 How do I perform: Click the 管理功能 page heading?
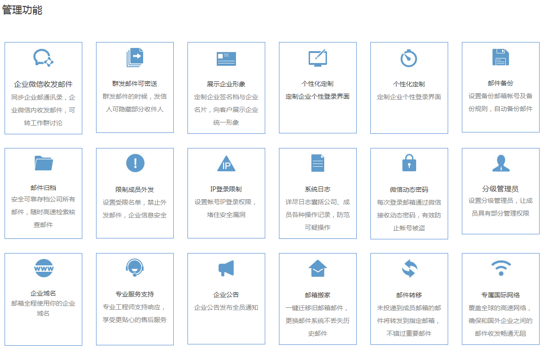[22, 10]
